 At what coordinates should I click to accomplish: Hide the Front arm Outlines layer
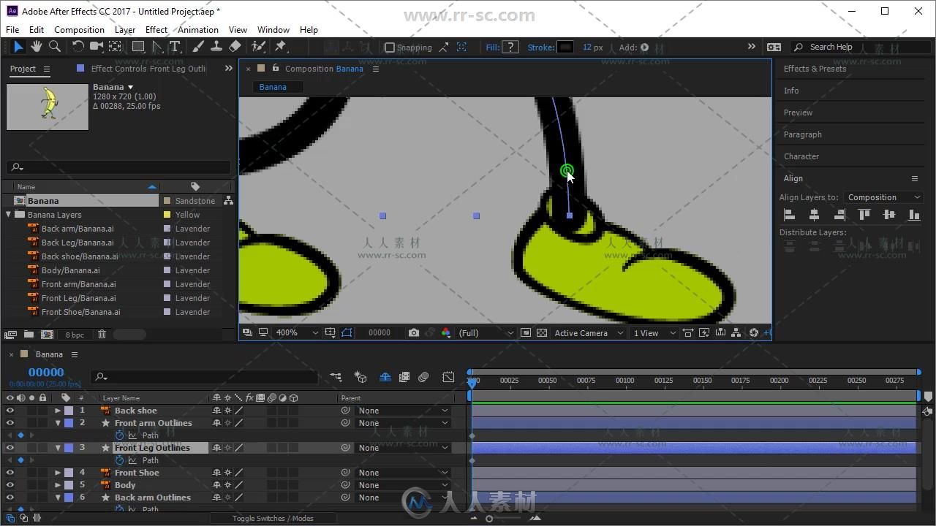[x=10, y=423]
